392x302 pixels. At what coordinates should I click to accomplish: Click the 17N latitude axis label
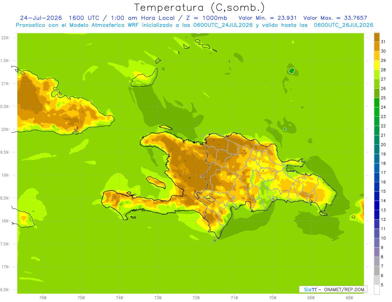[5, 267]
